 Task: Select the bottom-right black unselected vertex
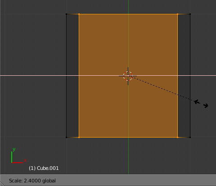(x=190, y=137)
